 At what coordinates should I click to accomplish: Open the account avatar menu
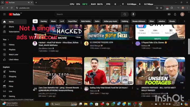click(182, 14)
